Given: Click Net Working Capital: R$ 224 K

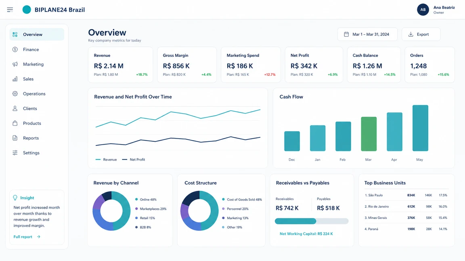Looking at the screenshot, I should (x=306, y=234).
